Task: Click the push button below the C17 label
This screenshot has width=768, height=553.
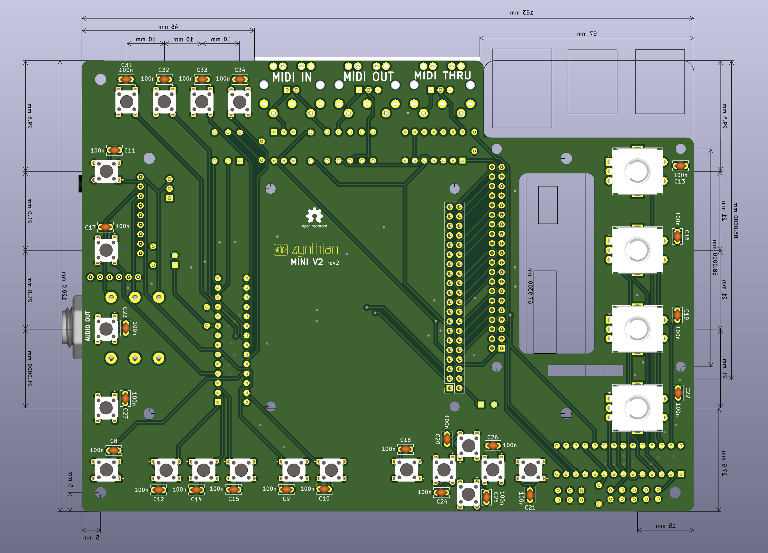Action: click(106, 250)
